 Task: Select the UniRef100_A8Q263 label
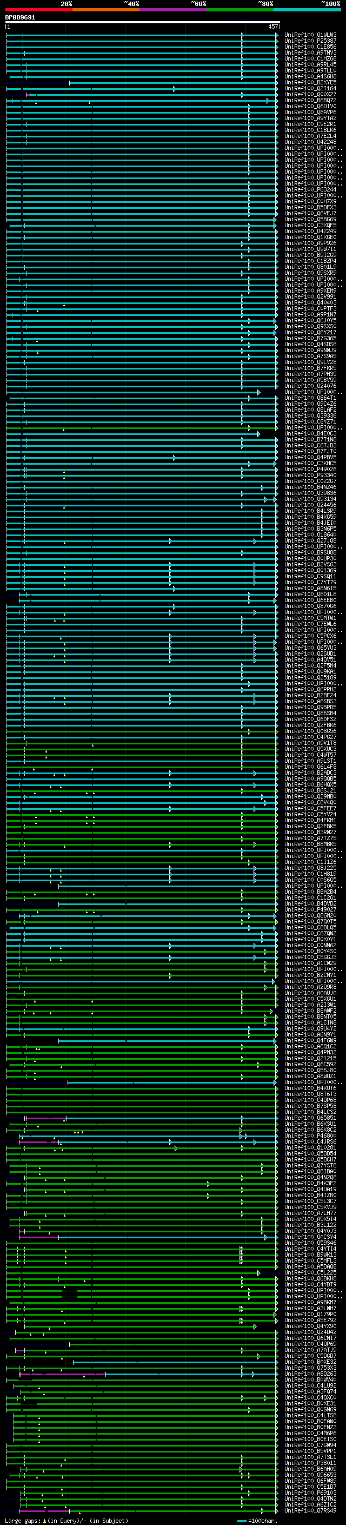[x=310, y=1374]
